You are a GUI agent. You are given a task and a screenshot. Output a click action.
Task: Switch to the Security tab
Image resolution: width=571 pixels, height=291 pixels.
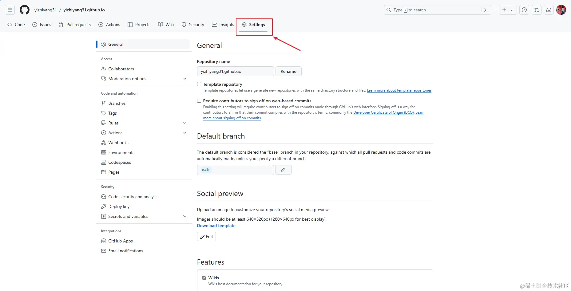(193, 25)
